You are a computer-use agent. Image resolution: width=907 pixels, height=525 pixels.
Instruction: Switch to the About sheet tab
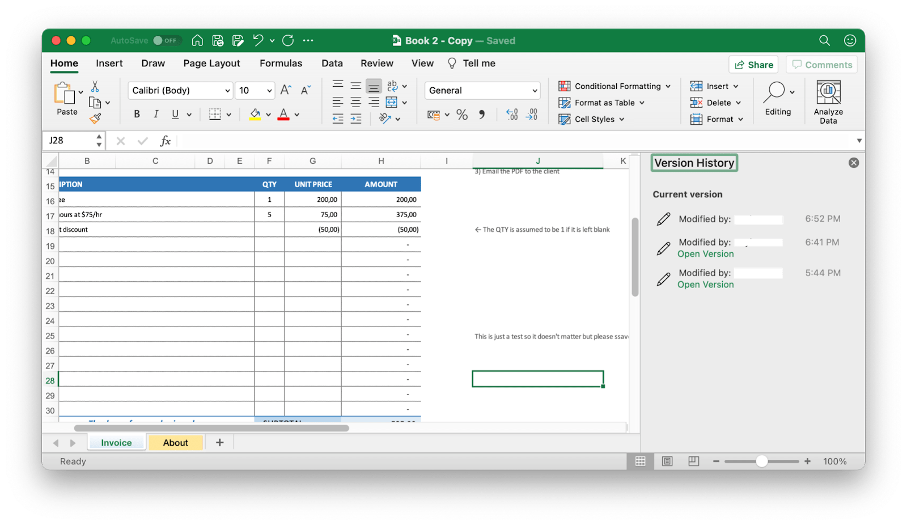click(175, 442)
